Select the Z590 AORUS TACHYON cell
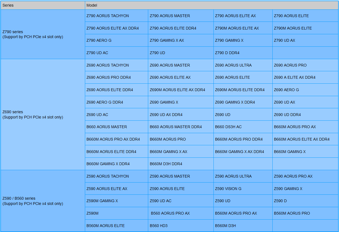This screenshot has height=232, width=339. tap(116, 176)
